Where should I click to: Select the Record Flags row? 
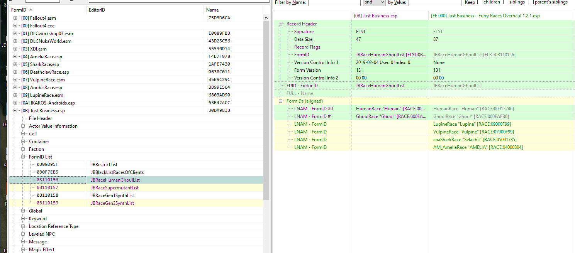[x=307, y=47]
